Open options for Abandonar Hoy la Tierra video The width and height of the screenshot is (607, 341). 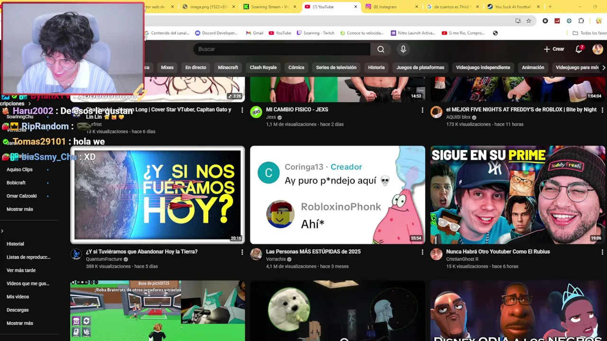point(242,252)
